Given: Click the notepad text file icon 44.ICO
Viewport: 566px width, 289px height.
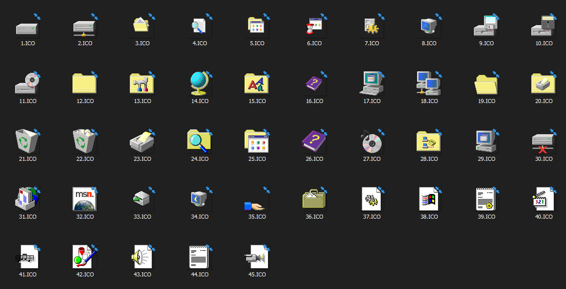Looking at the screenshot, I should [x=199, y=256].
